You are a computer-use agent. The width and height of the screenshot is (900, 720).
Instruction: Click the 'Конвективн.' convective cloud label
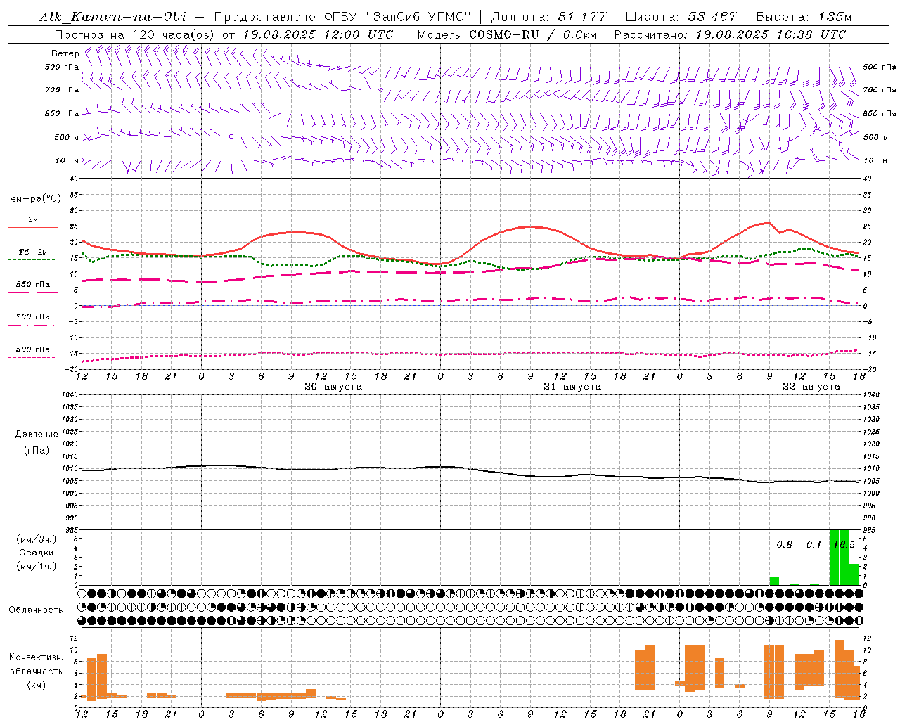[37, 657]
